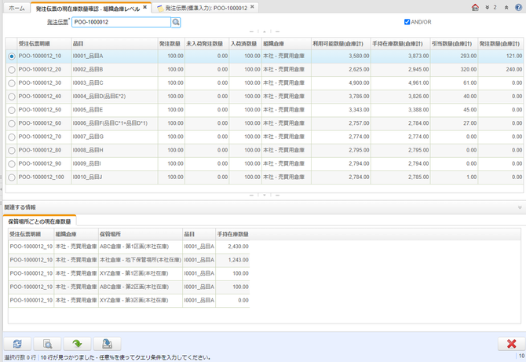Select the 保管場所ごとの現在庫数量 tab
The width and height of the screenshot is (526, 362).
coord(39,221)
